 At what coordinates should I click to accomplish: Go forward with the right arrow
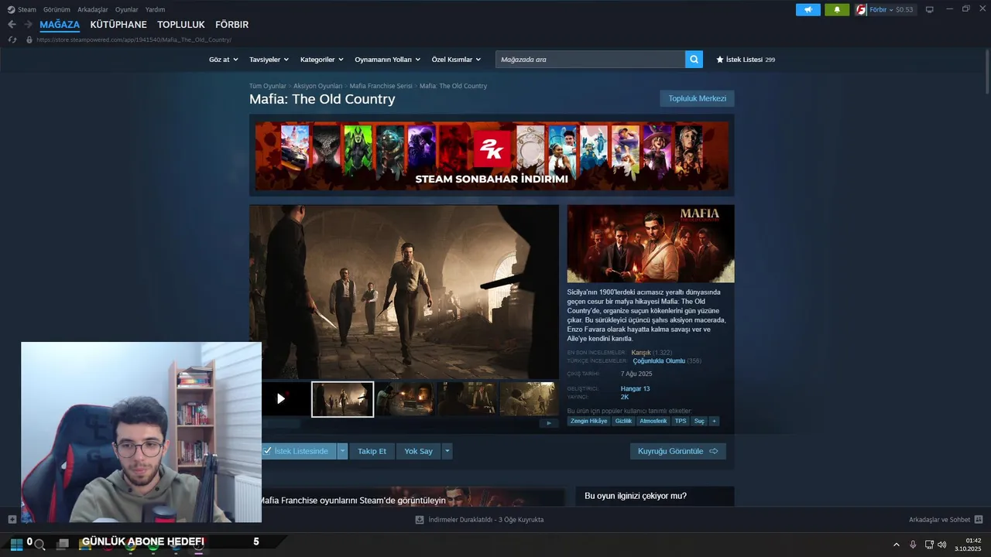[28, 25]
